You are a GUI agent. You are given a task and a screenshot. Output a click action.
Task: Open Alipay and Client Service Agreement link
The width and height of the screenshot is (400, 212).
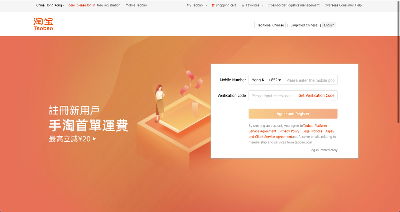[291, 134]
